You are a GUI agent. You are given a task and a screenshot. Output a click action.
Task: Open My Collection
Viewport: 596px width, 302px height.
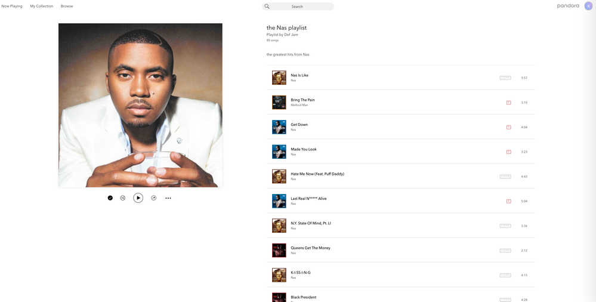tap(41, 6)
